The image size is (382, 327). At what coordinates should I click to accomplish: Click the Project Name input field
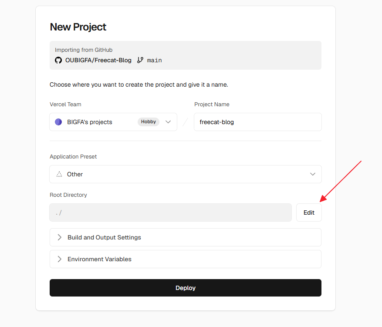click(x=258, y=122)
